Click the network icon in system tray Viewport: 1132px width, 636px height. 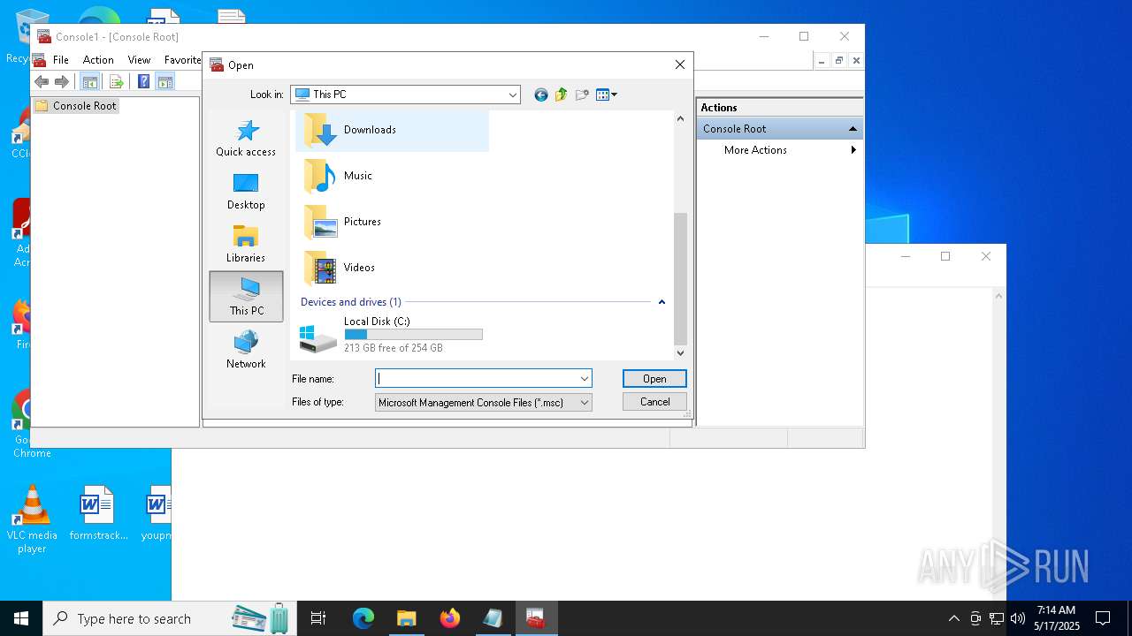(x=996, y=618)
